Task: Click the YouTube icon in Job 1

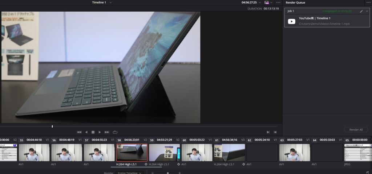Action: click(x=292, y=21)
